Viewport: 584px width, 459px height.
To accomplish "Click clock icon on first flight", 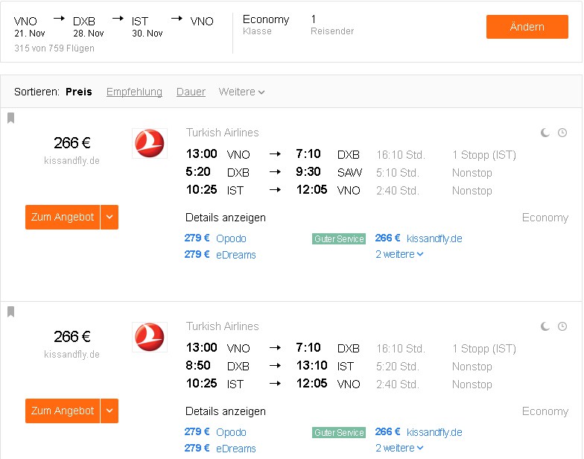I will click(562, 133).
